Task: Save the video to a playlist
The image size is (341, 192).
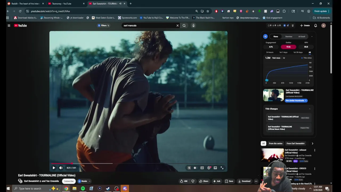Action: [229, 181]
